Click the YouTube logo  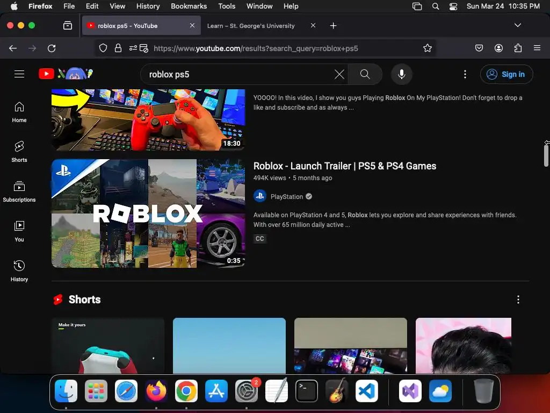click(46, 74)
